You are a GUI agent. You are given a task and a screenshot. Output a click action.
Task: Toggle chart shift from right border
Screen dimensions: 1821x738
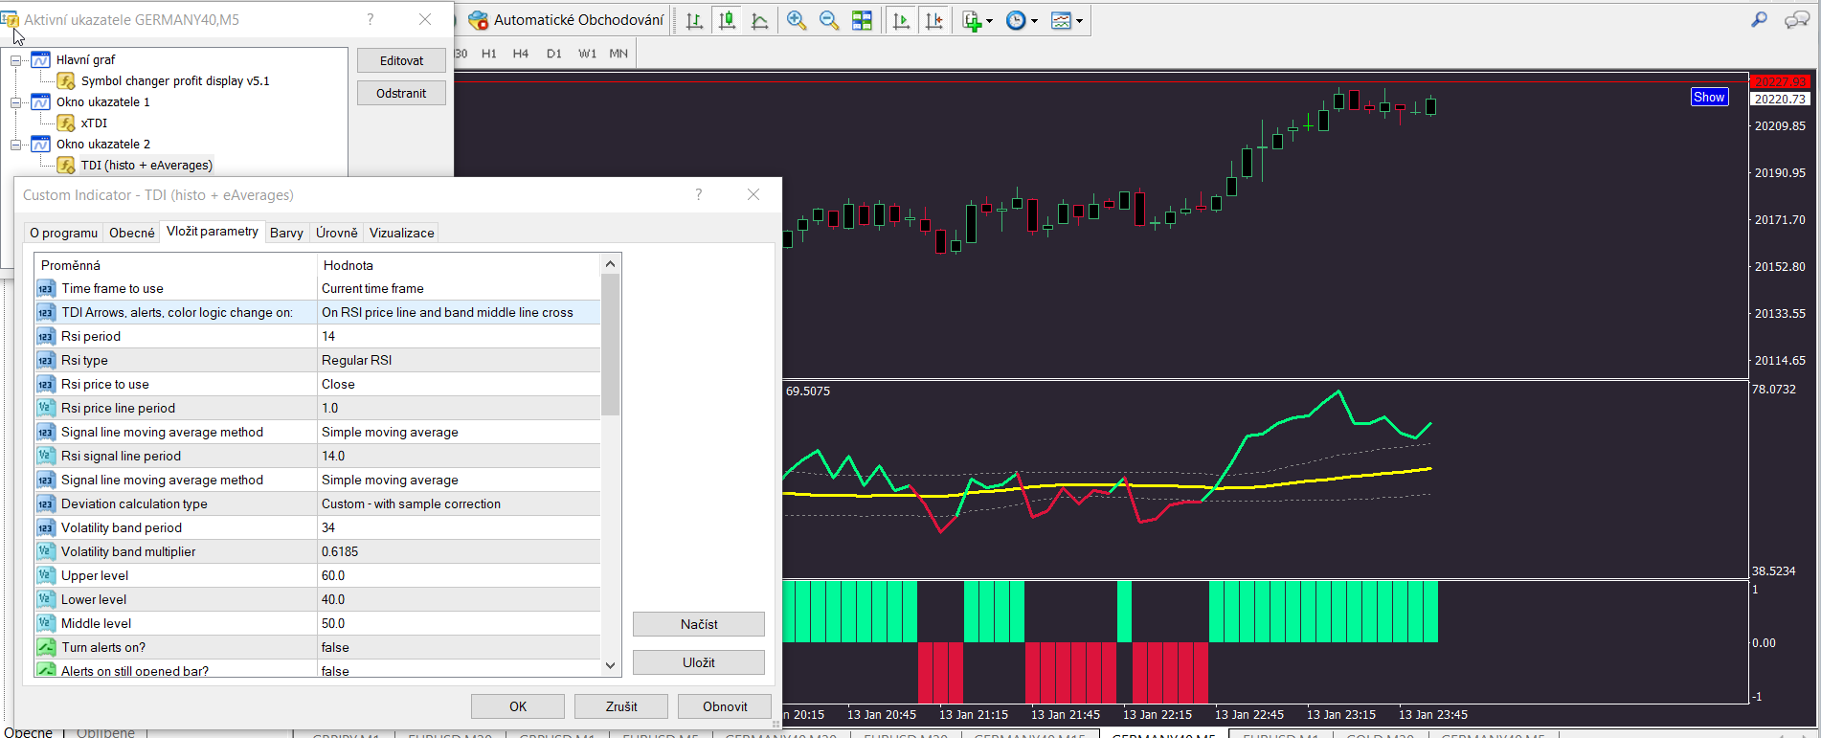[x=934, y=20]
